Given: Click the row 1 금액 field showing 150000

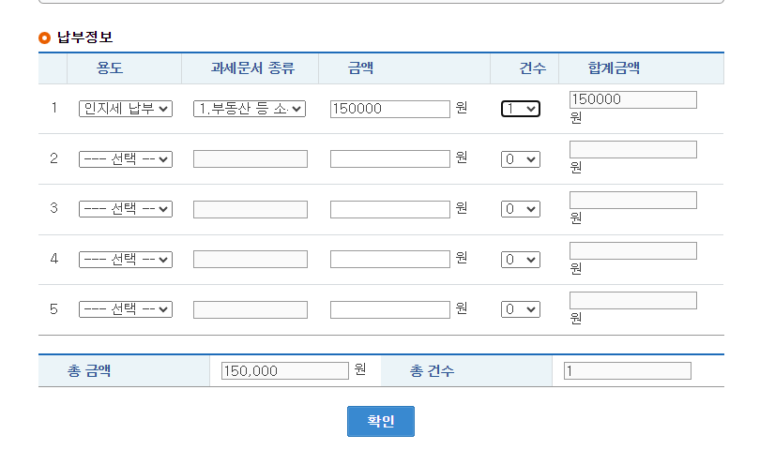Looking at the screenshot, I should 390,109.
